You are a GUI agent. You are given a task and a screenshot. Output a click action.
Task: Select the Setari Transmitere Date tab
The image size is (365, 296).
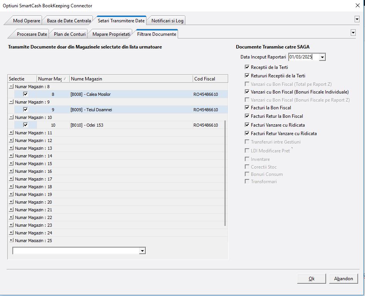pos(121,21)
